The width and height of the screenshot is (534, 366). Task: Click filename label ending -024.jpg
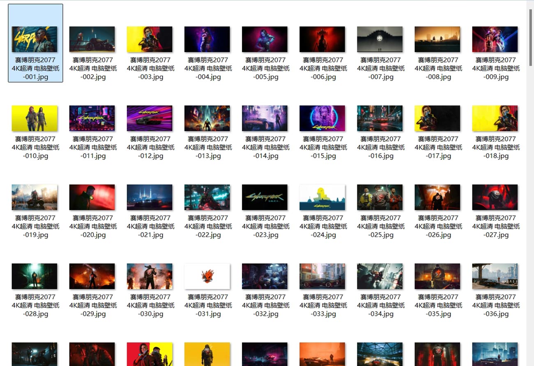(x=323, y=226)
